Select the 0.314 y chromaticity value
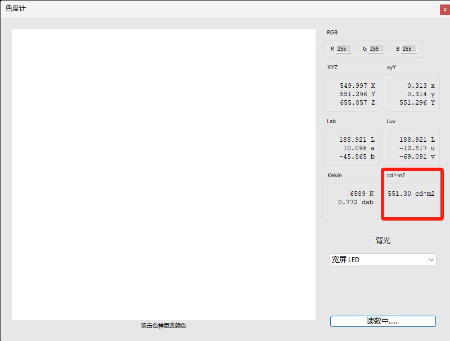This screenshot has height=341, width=450. click(x=421, y=94)
